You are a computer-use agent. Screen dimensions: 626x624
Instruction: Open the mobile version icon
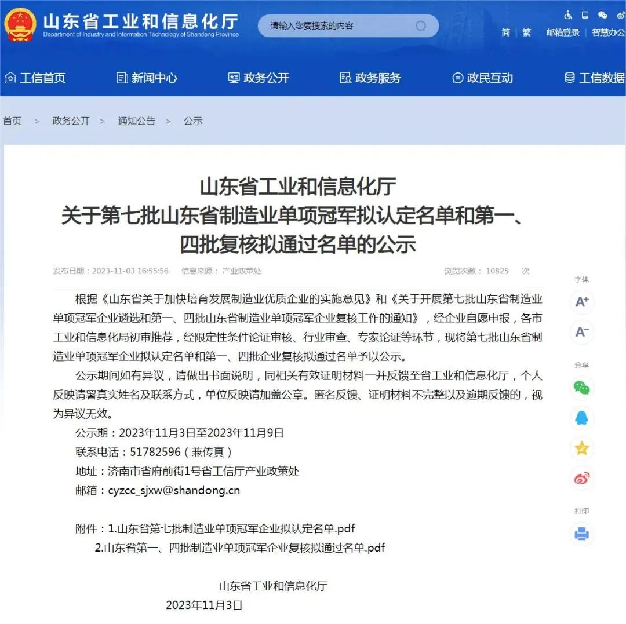tap(585, 15)
